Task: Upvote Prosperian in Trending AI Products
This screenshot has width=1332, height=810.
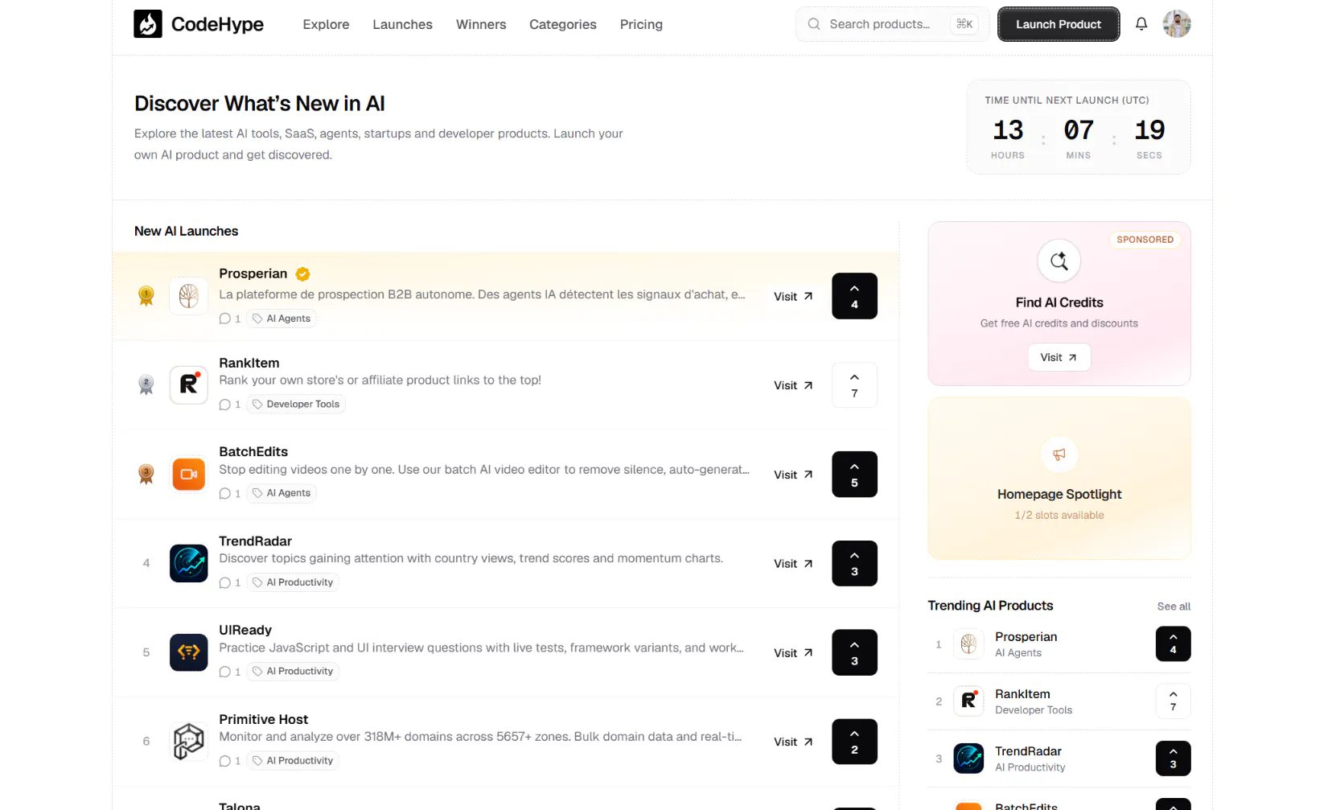Action: click(x=1174, y=644)
